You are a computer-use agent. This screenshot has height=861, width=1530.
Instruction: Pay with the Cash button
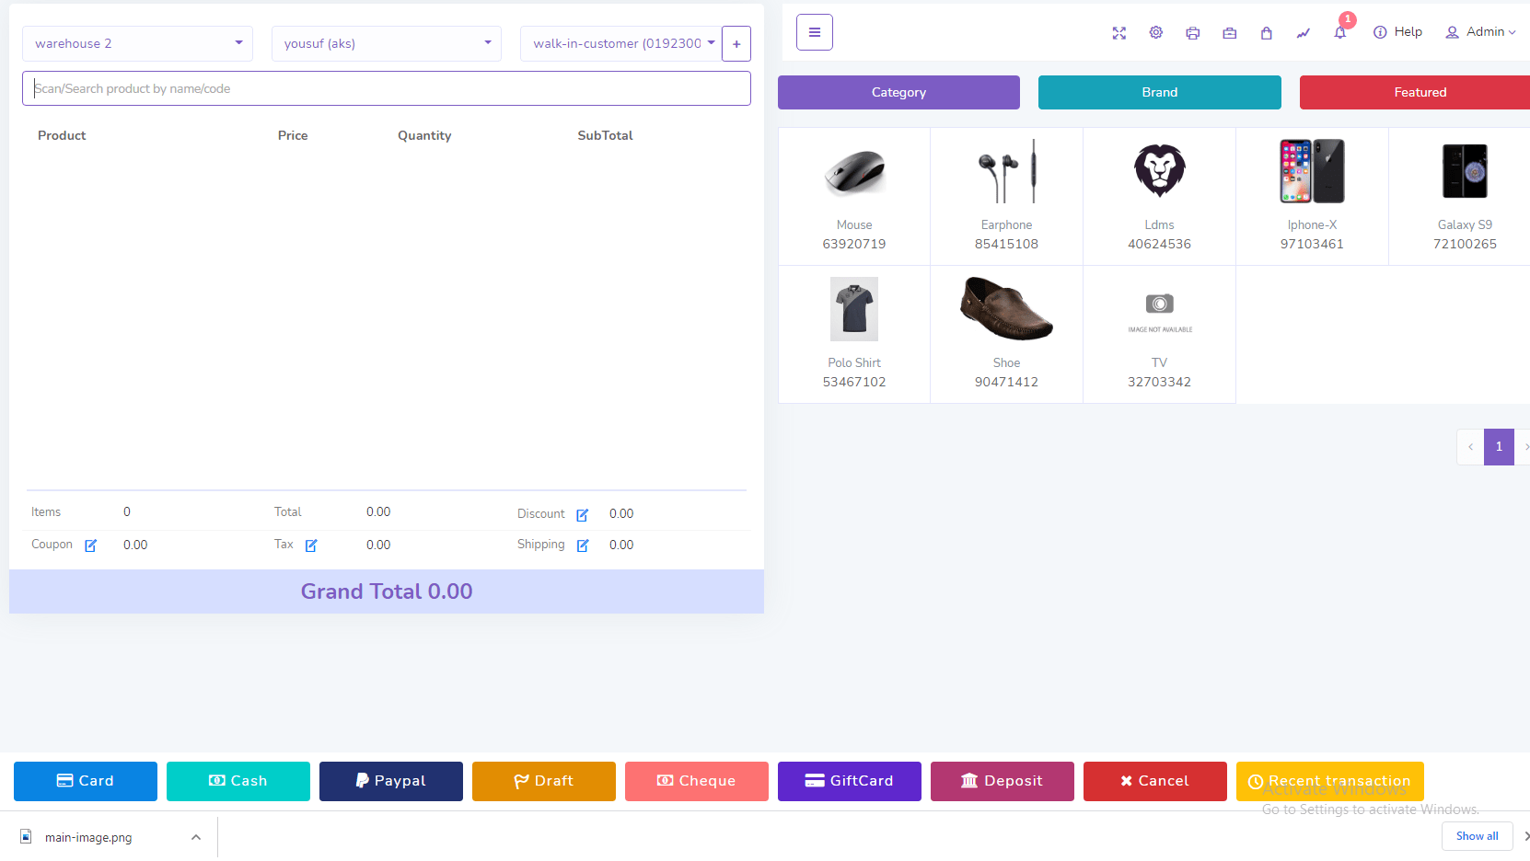238,781
